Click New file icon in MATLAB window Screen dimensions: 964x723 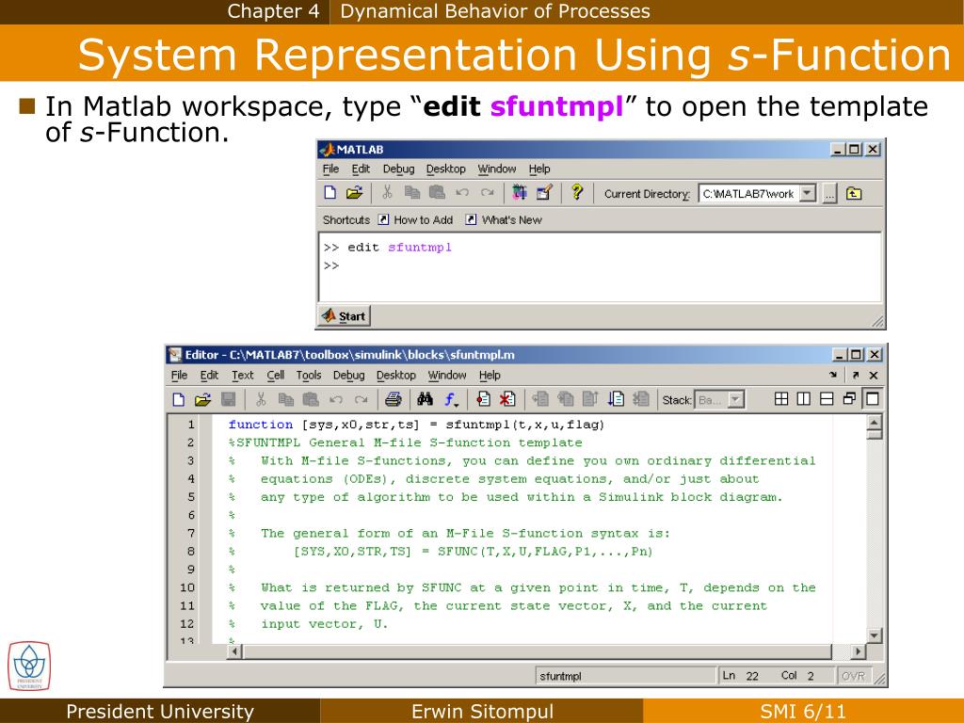pyautogui.click(x=329, y=193)
